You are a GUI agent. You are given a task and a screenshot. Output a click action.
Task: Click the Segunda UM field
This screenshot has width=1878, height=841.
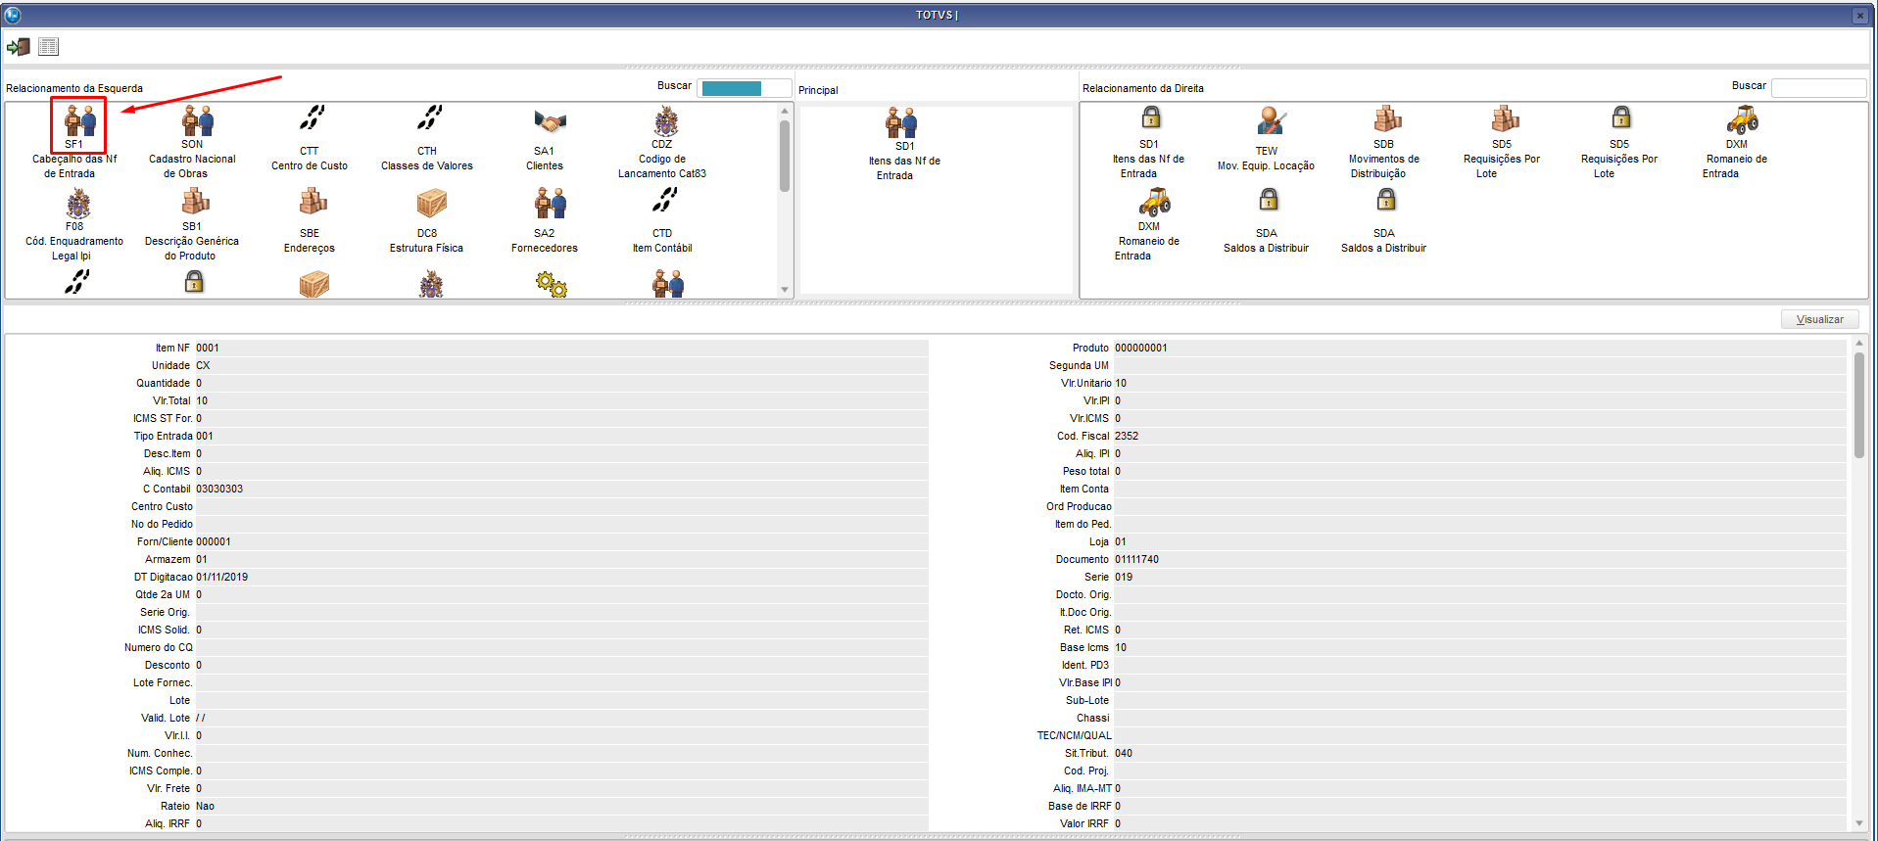click(1479, 365)
